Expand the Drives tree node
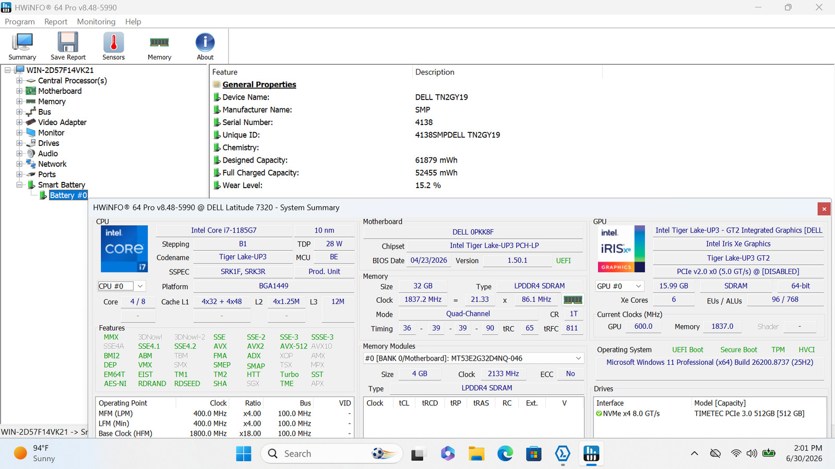The image size is (835, 469). (x=19, y=143)
